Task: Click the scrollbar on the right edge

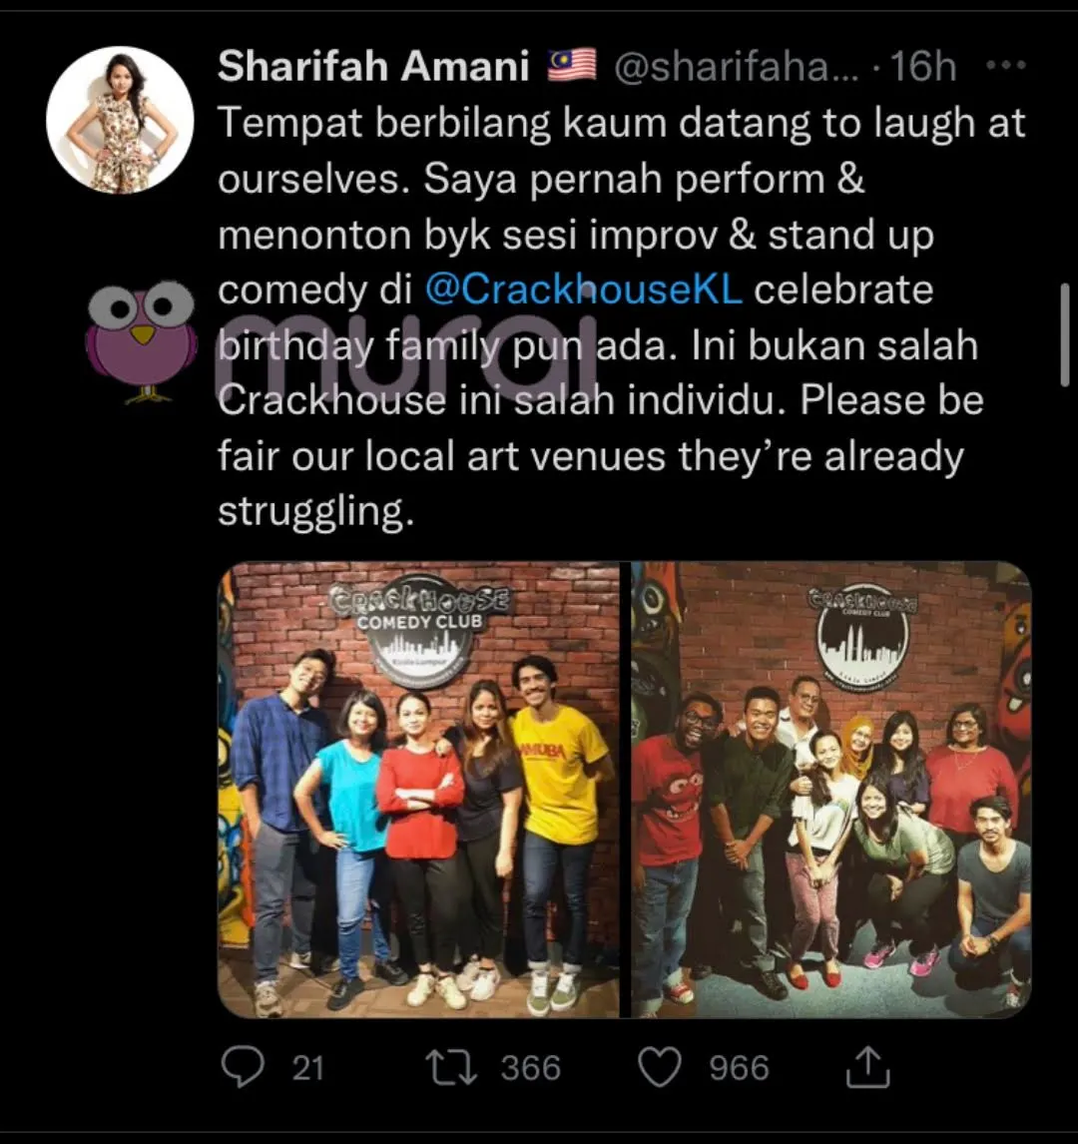Action: point(1065,334)
